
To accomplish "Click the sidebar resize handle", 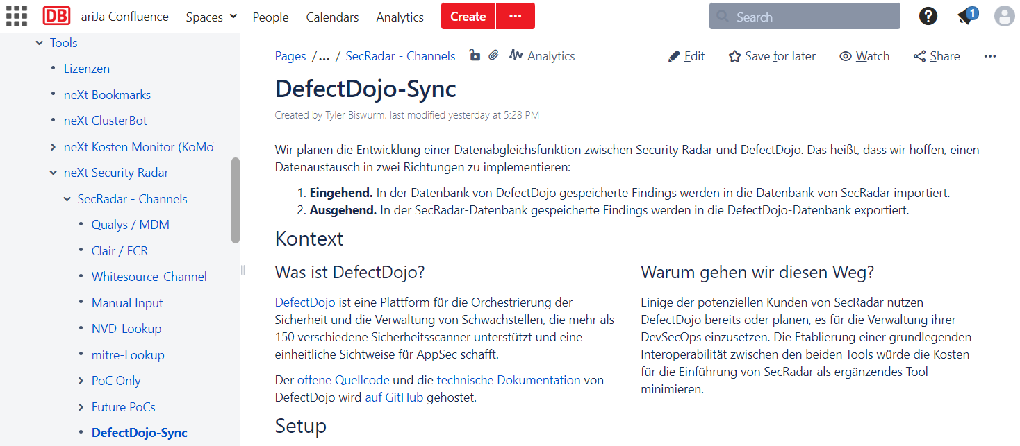I will [x=242, y=270].
